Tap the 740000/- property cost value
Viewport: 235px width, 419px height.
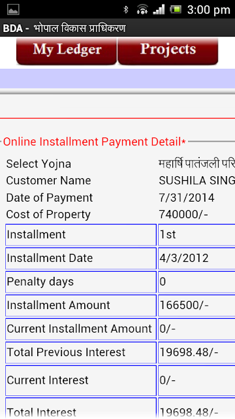click(183, 215)
